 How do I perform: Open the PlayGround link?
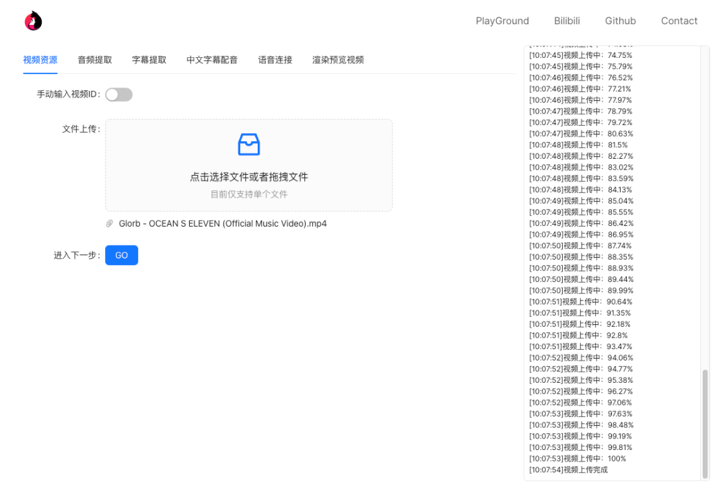(502, 21)
